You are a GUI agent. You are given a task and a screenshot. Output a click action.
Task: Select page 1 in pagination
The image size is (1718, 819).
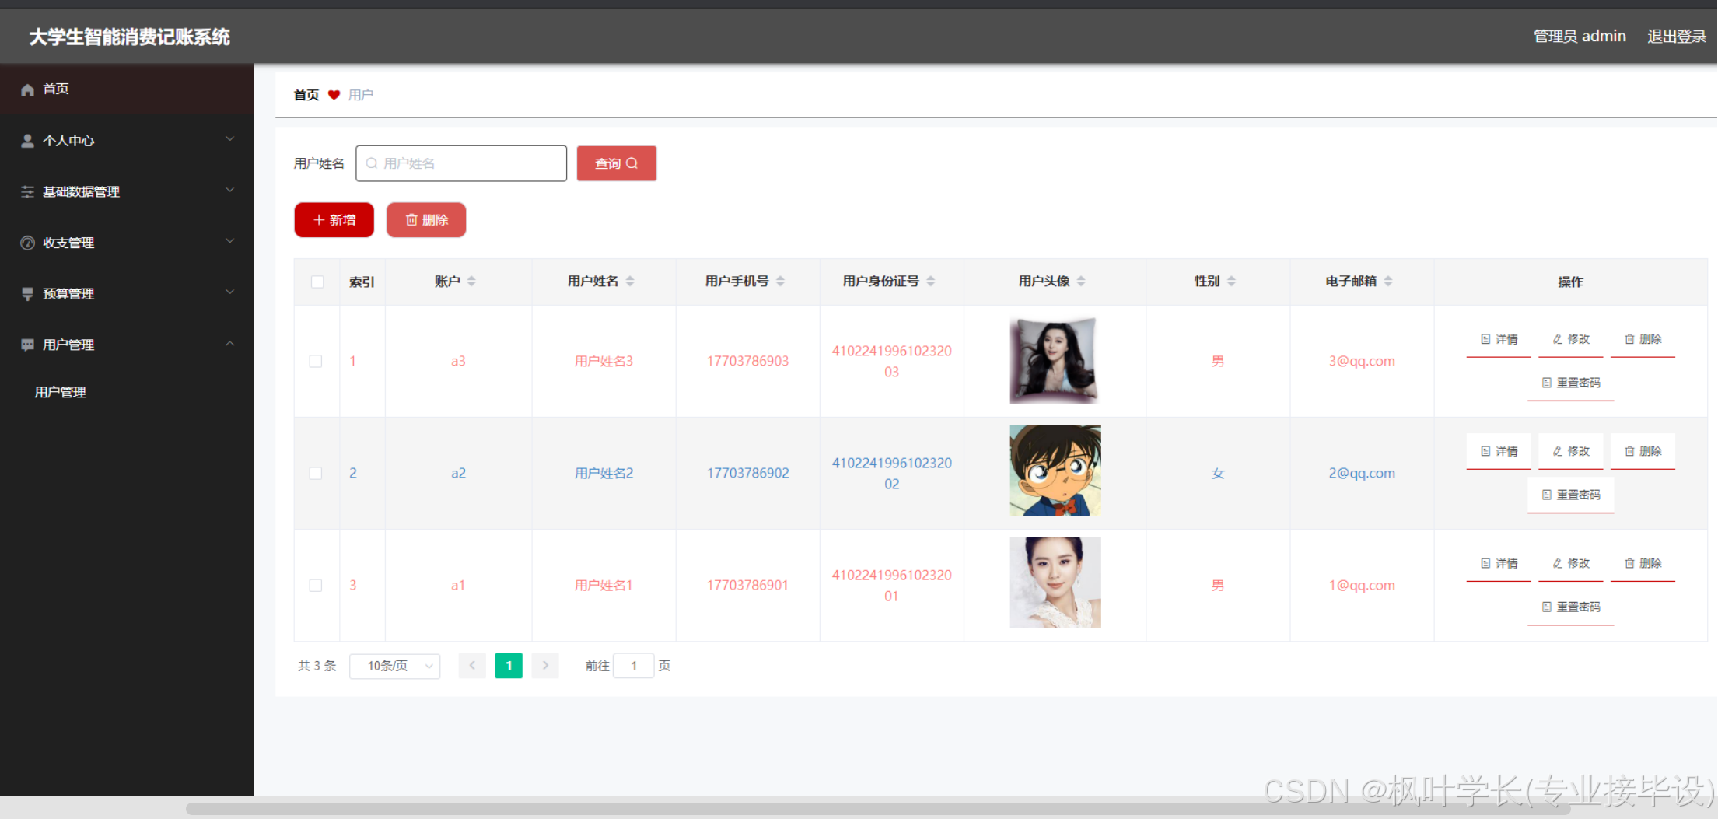pos(509,666)
